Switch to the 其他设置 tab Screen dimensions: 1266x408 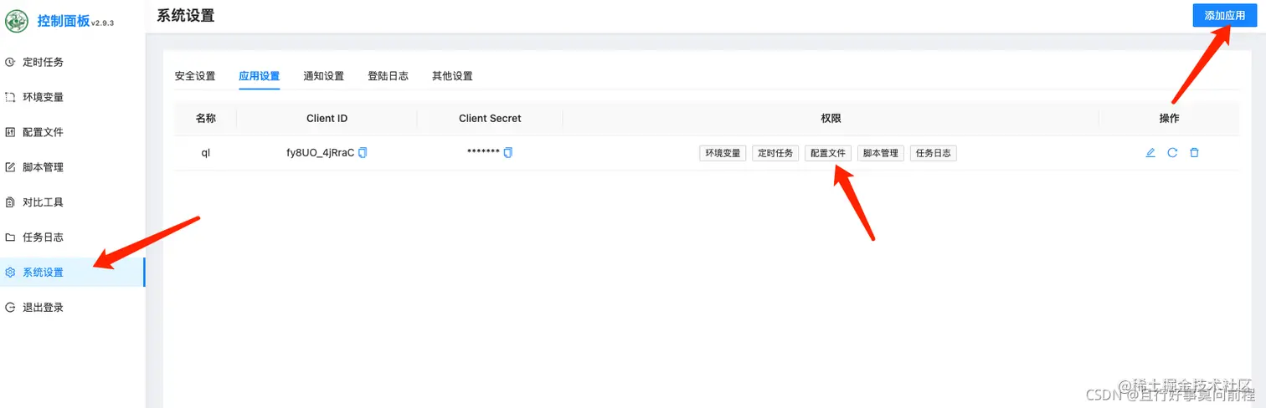(452, 76)
